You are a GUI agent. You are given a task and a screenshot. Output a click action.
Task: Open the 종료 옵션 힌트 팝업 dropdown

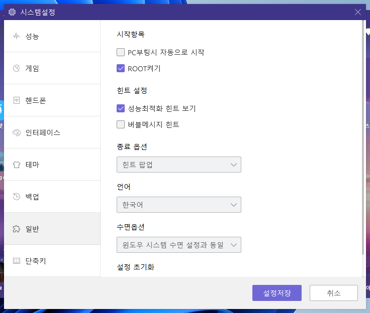pyautogui.click(x=179, y=165)
